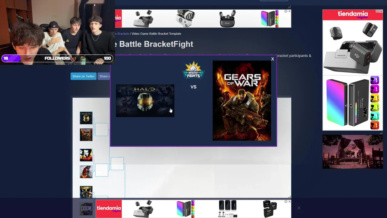This screenshot has width=387, height=218.
Task: Open BOYA earbuds product in top banner
Action: (227, 18)
